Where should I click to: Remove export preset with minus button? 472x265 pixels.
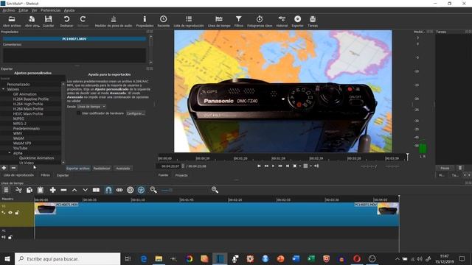13,168
